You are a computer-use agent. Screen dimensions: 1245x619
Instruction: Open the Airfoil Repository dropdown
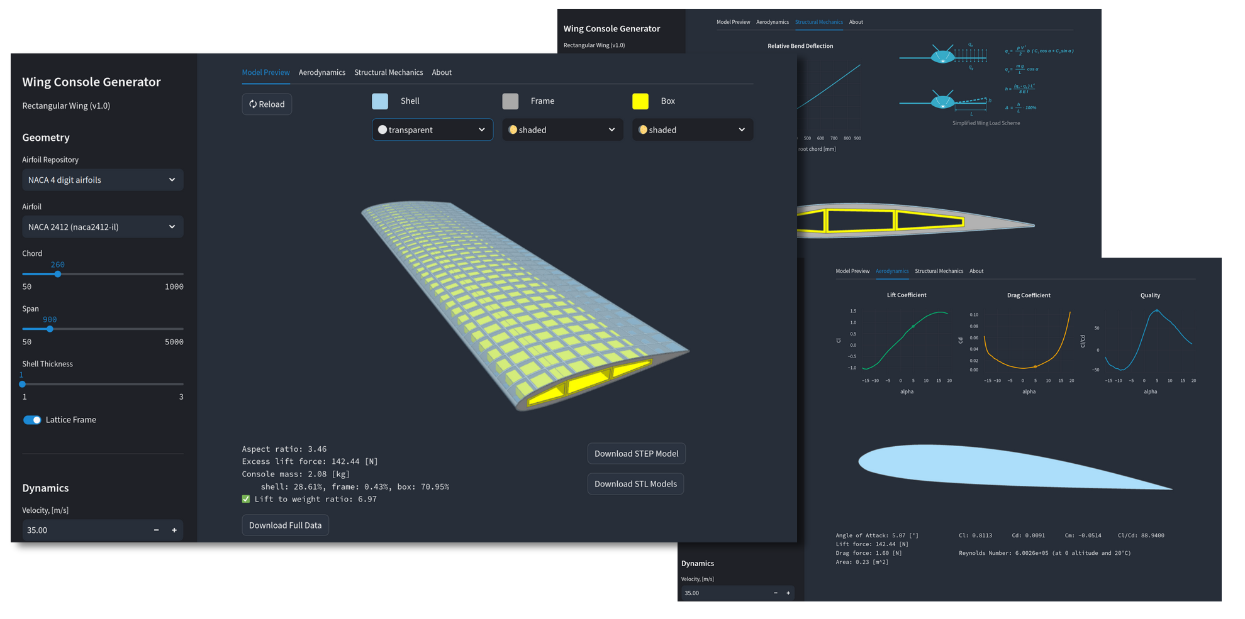point(103,180)
